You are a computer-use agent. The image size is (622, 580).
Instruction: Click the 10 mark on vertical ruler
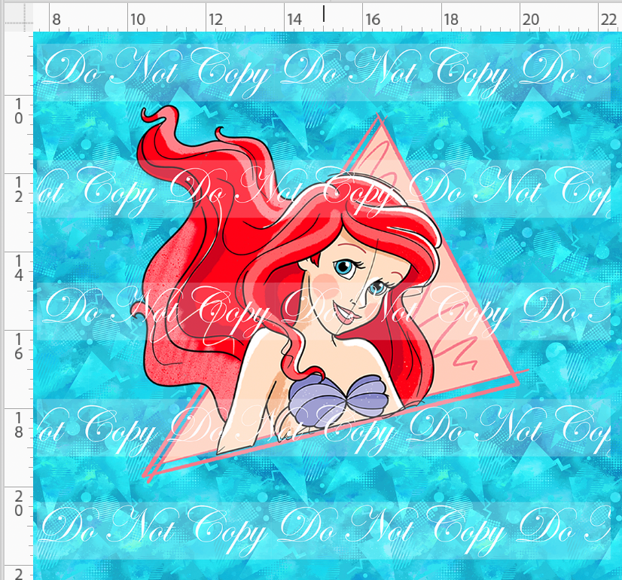coord(18,111)
